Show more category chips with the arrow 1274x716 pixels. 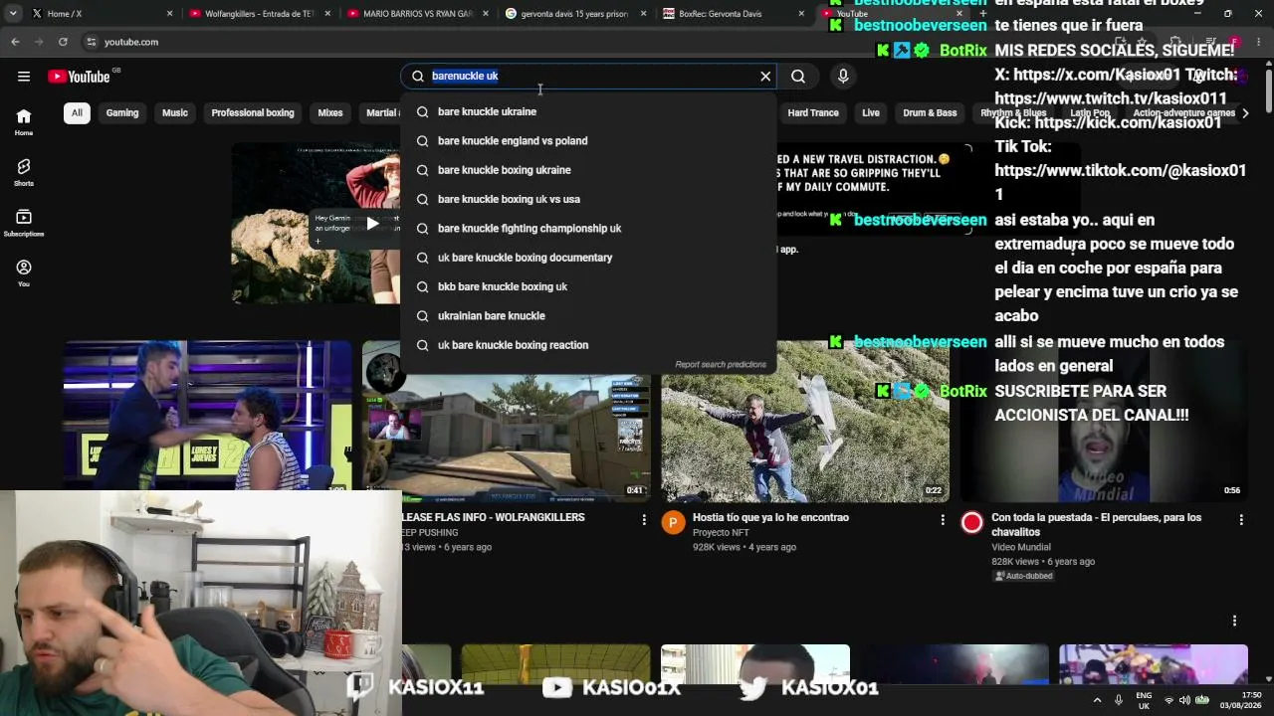1245,113
